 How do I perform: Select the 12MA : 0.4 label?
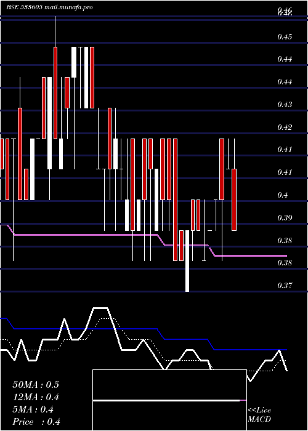click(36, 397)
